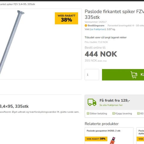The image size is (144, 144).
Task: Click the Relaterte produkter heading
Action: click(102, 124)
